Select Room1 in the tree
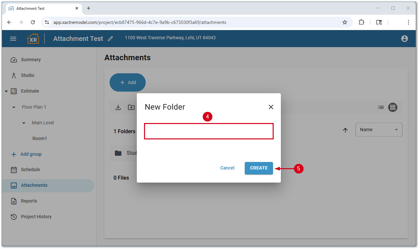 tap(40, 138)
